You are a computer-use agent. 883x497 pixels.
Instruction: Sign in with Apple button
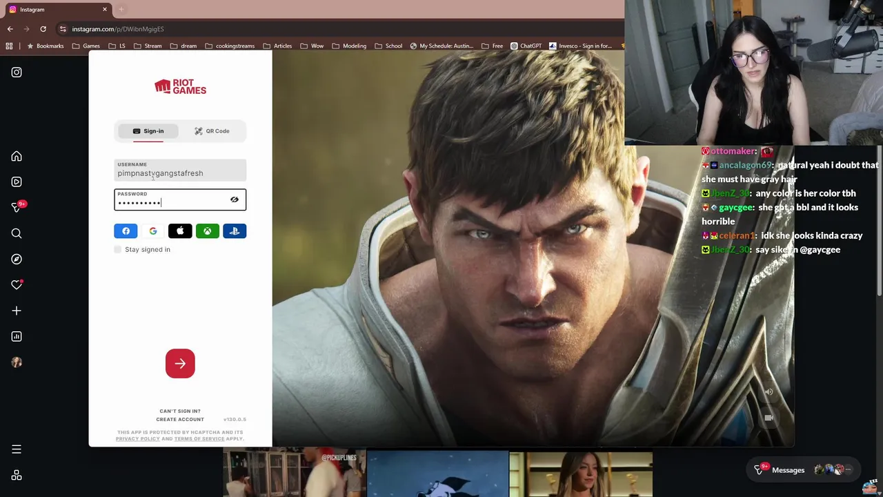[x=180, y=231]
